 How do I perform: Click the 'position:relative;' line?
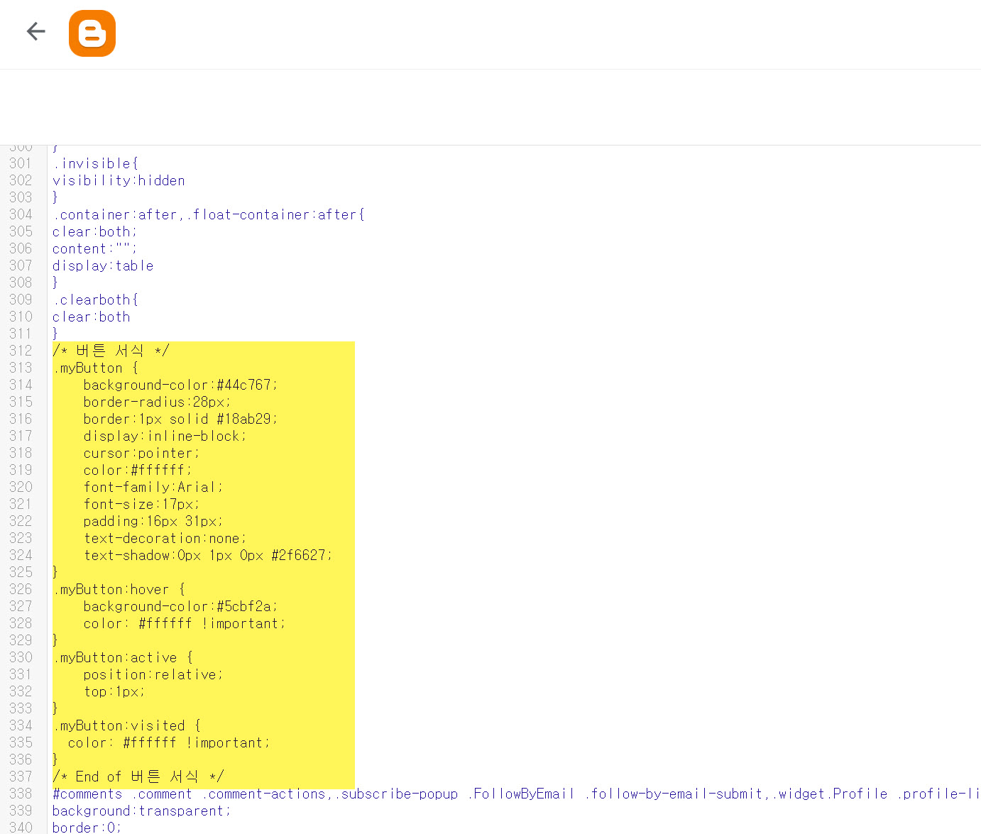[153, 674]
